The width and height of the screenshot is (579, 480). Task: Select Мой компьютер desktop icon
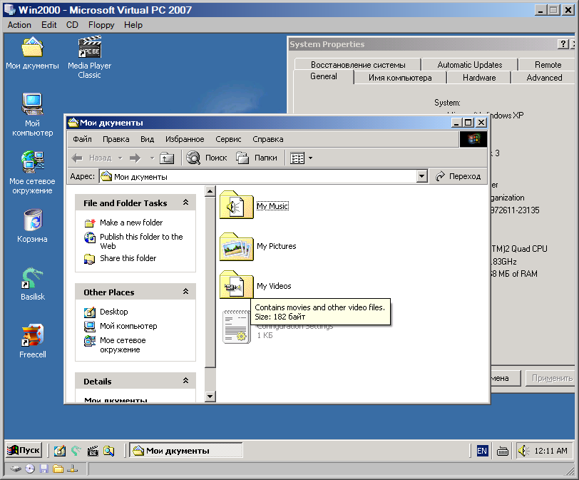33,114
